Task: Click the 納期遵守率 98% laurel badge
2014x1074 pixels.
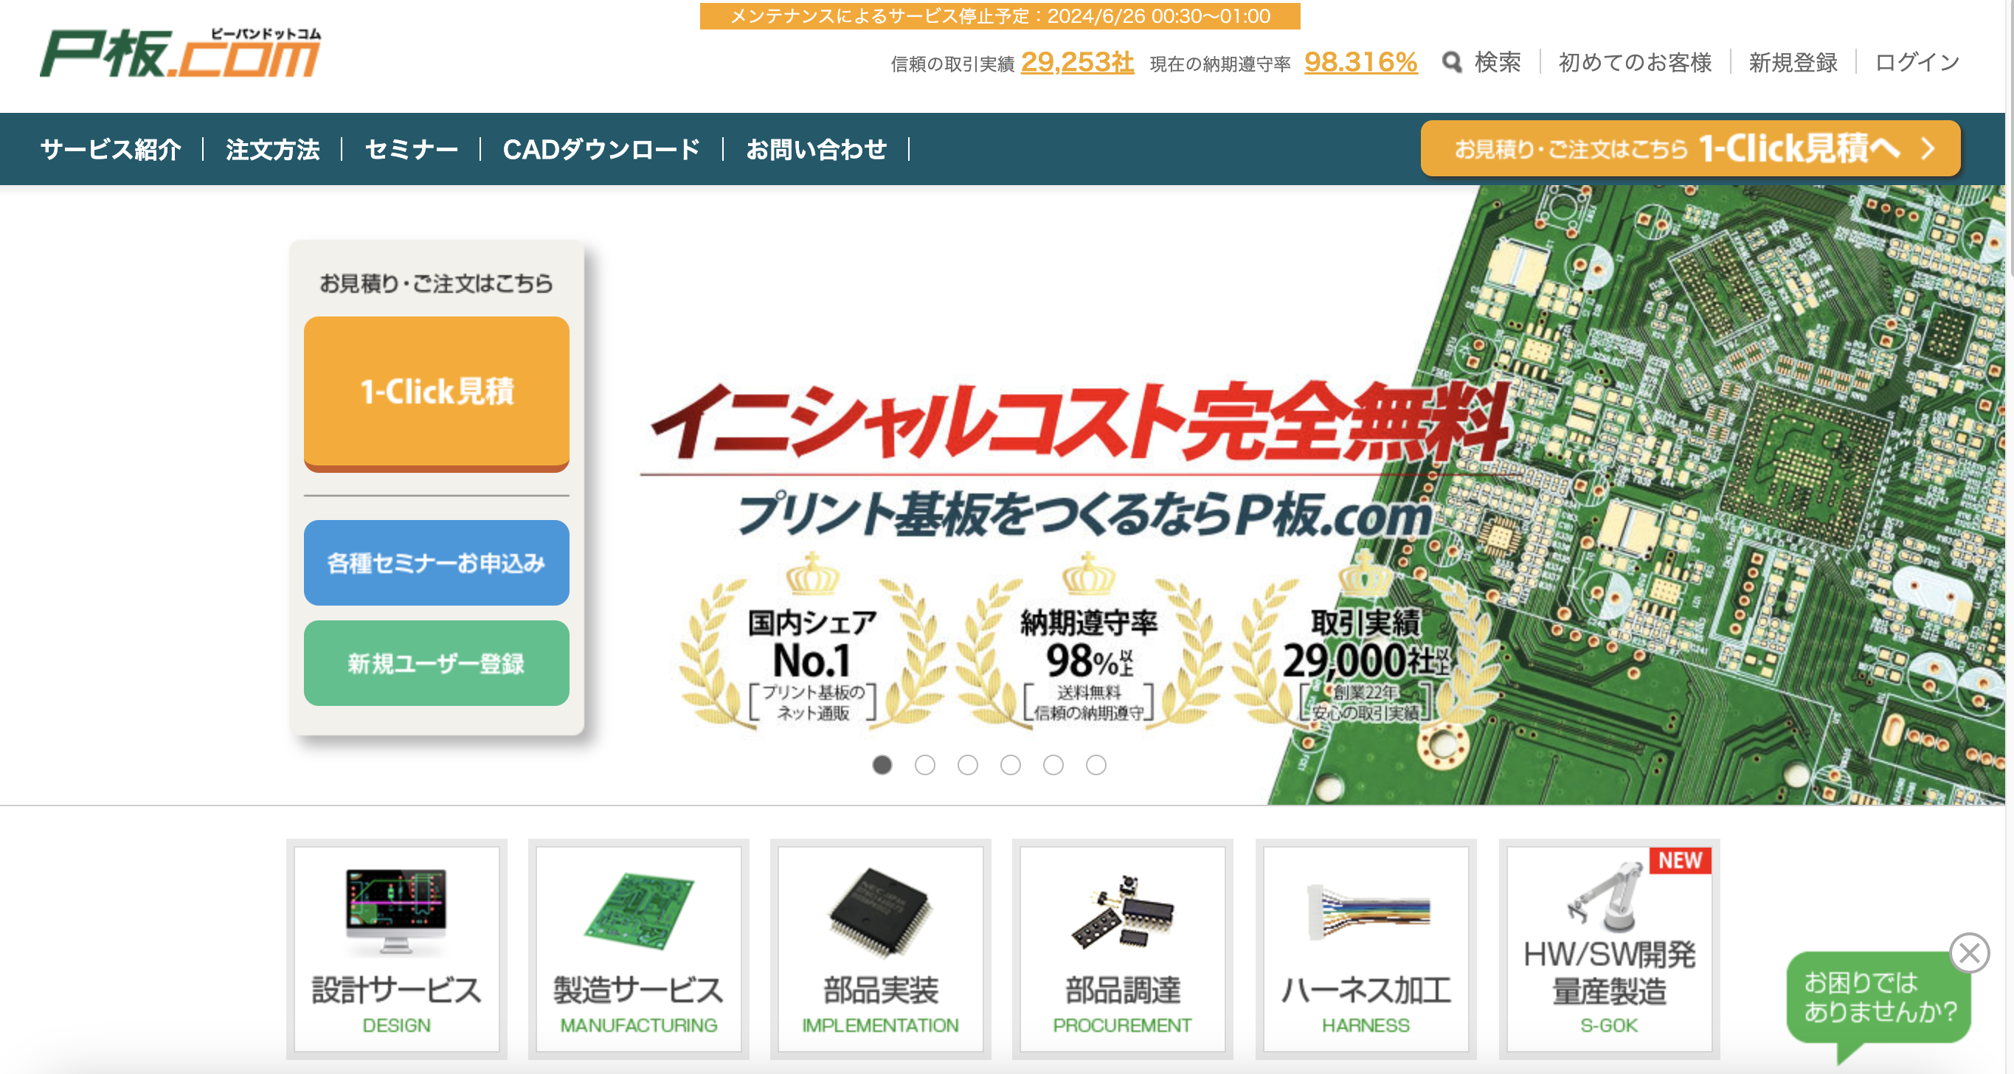Action: click(1088, 642)
